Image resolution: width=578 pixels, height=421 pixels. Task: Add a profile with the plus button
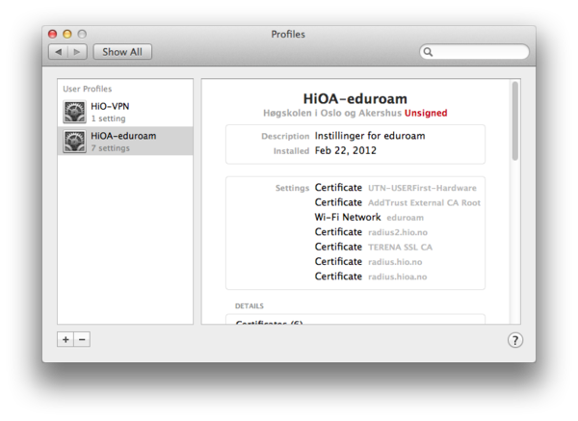click(66, 339)
